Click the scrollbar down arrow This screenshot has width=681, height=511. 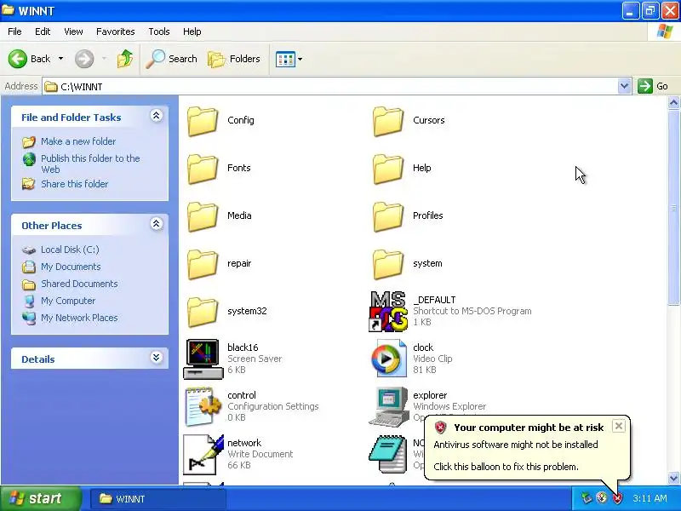coord(673,478)
